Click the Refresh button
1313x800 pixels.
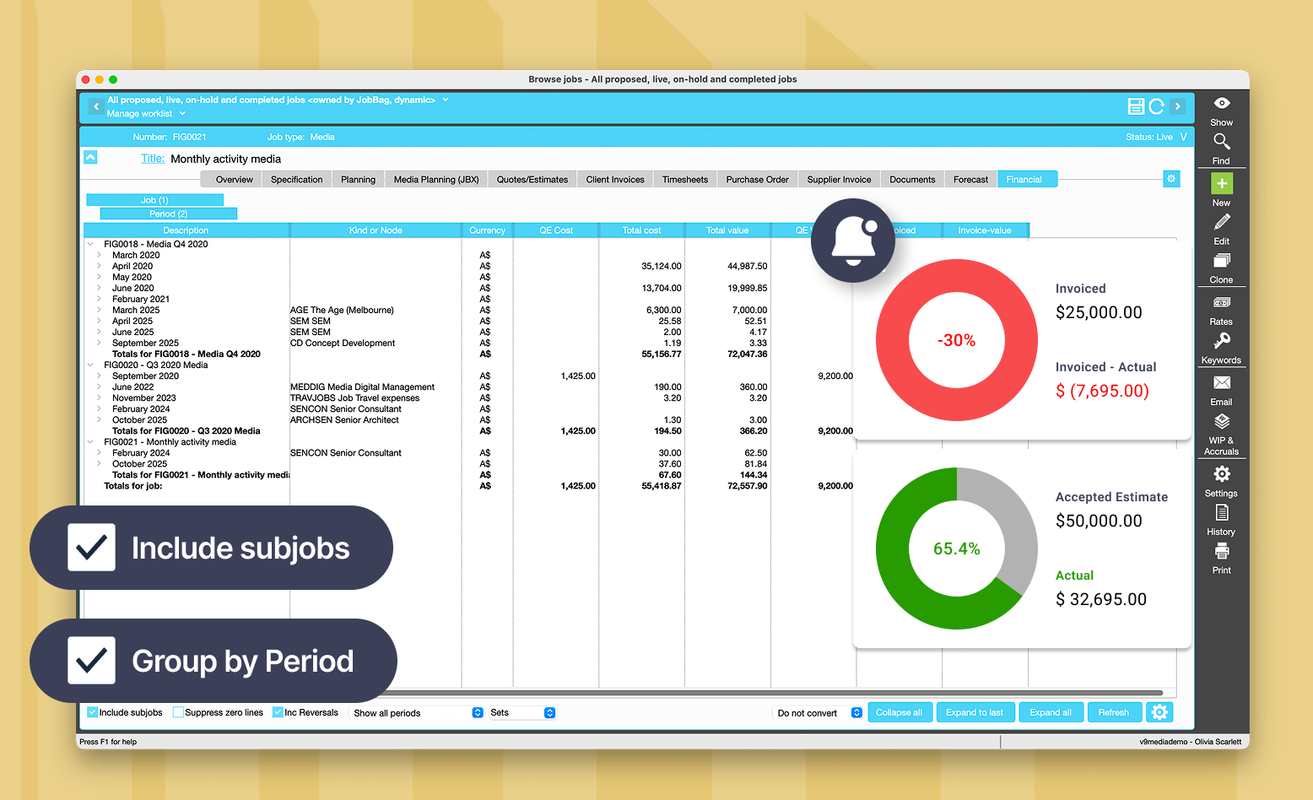click(x=1114, y=712)
